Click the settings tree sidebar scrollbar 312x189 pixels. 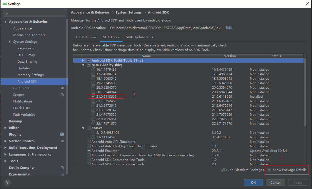click(67, 96)
